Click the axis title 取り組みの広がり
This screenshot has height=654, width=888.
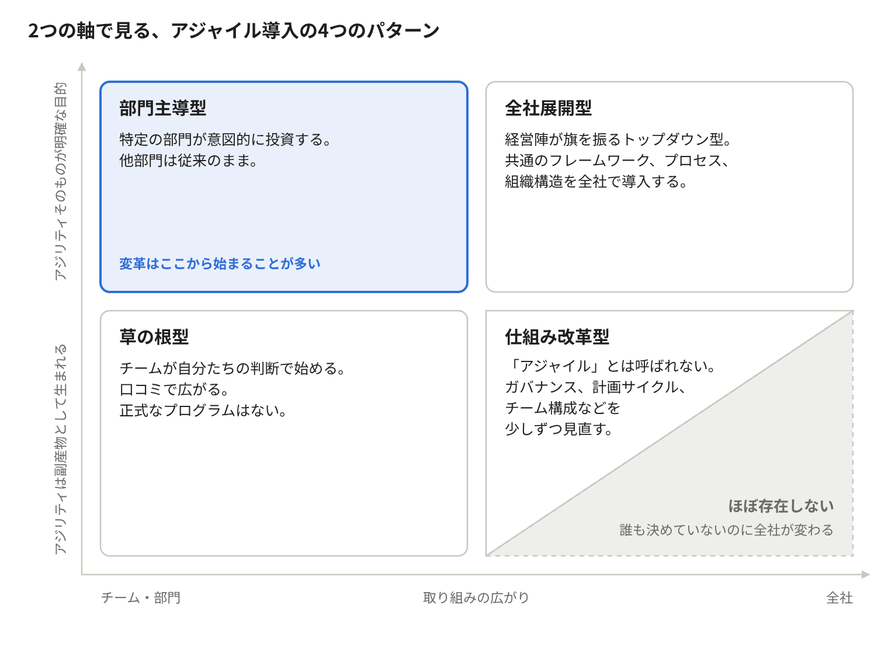pos(476,598)
